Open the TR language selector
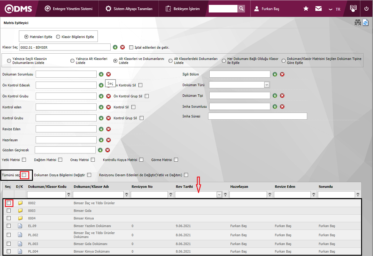Image resolution: width=373 pixels, height=256 pixels. (x=335, y=9)
